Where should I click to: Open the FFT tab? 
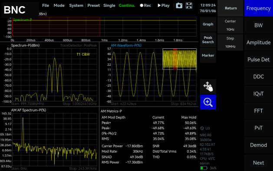click(259, 111)
